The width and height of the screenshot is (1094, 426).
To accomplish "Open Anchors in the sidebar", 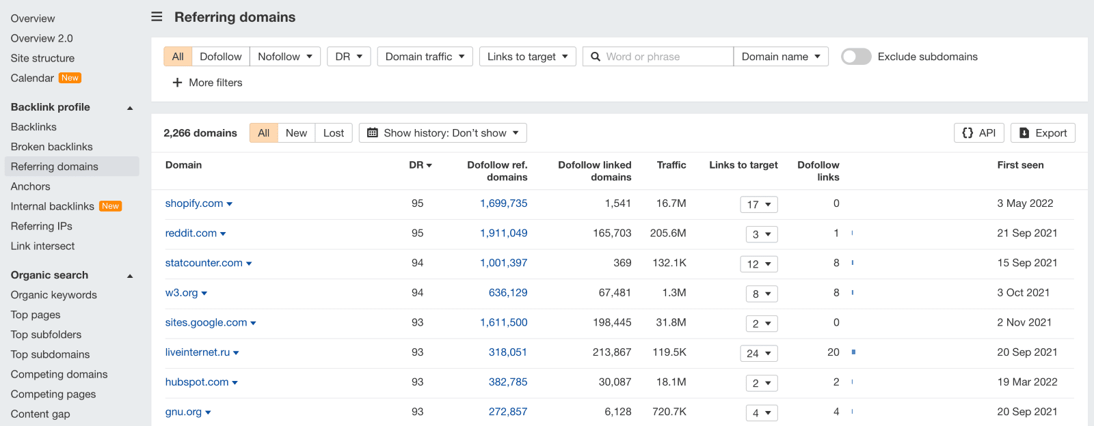I will point(31,186).
